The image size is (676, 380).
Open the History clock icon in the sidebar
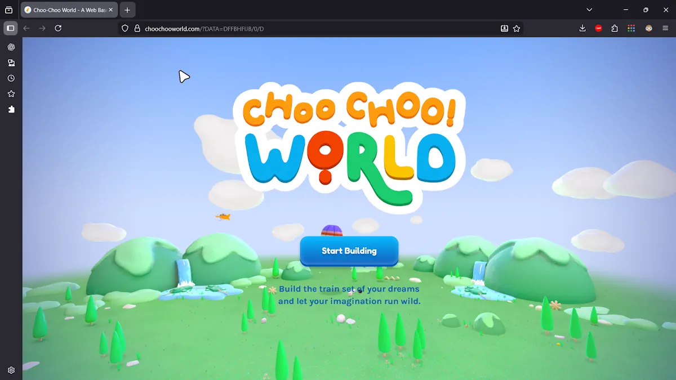11,78
